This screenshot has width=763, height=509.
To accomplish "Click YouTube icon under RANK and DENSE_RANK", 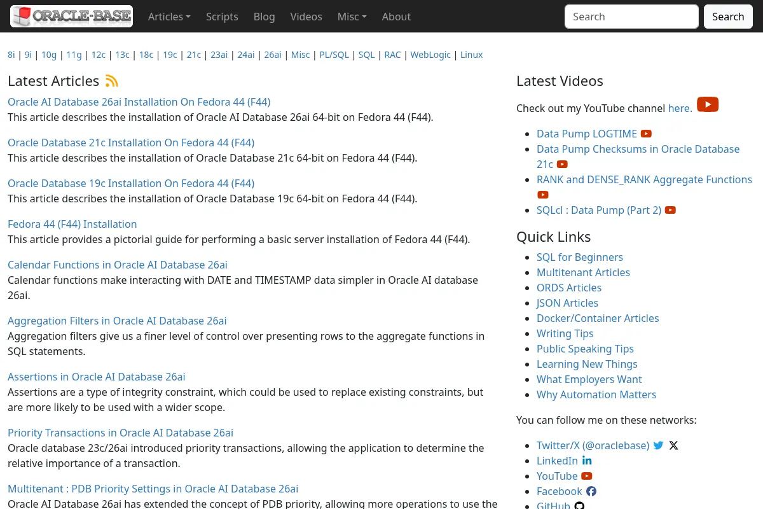I will [x=543, y=195].
